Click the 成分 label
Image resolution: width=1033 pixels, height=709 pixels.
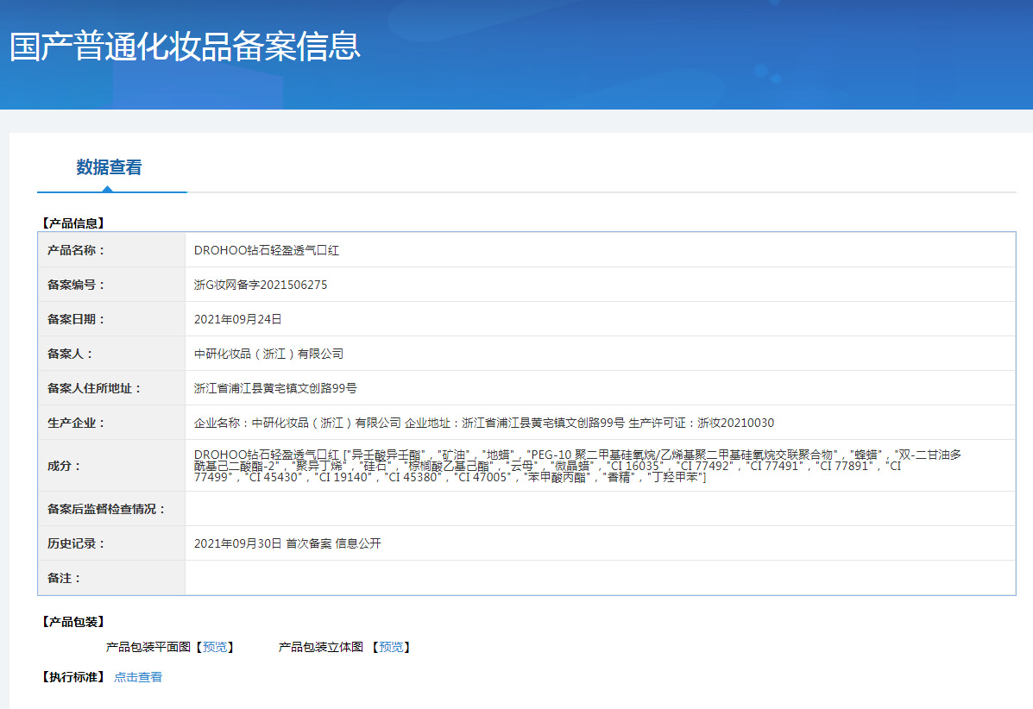tap(64, 466)
